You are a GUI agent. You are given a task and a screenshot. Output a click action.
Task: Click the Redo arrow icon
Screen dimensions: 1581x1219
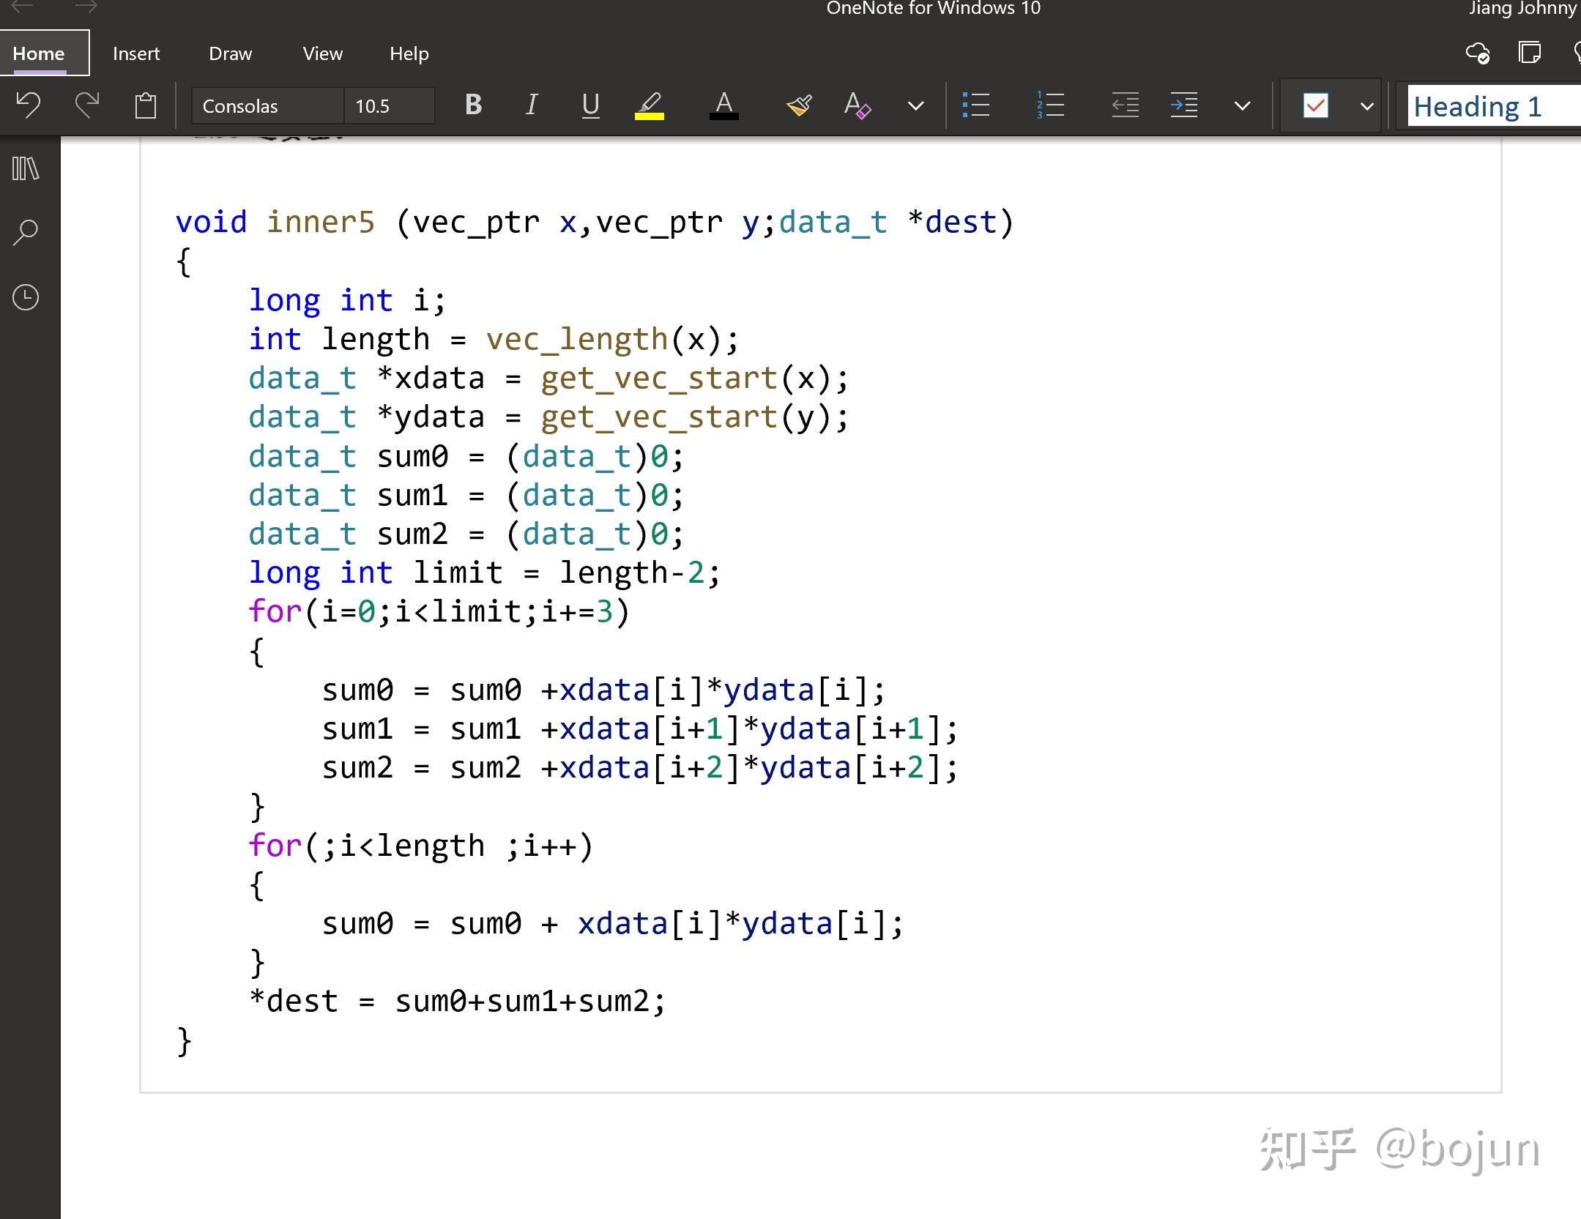point(87,105)
